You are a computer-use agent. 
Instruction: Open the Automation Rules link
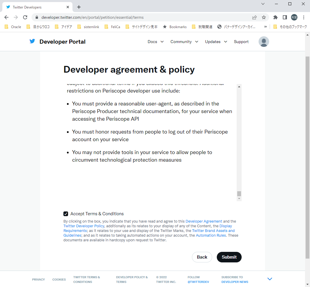tap(211, 235)
